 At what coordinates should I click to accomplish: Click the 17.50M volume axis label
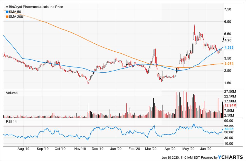point(230,101)
